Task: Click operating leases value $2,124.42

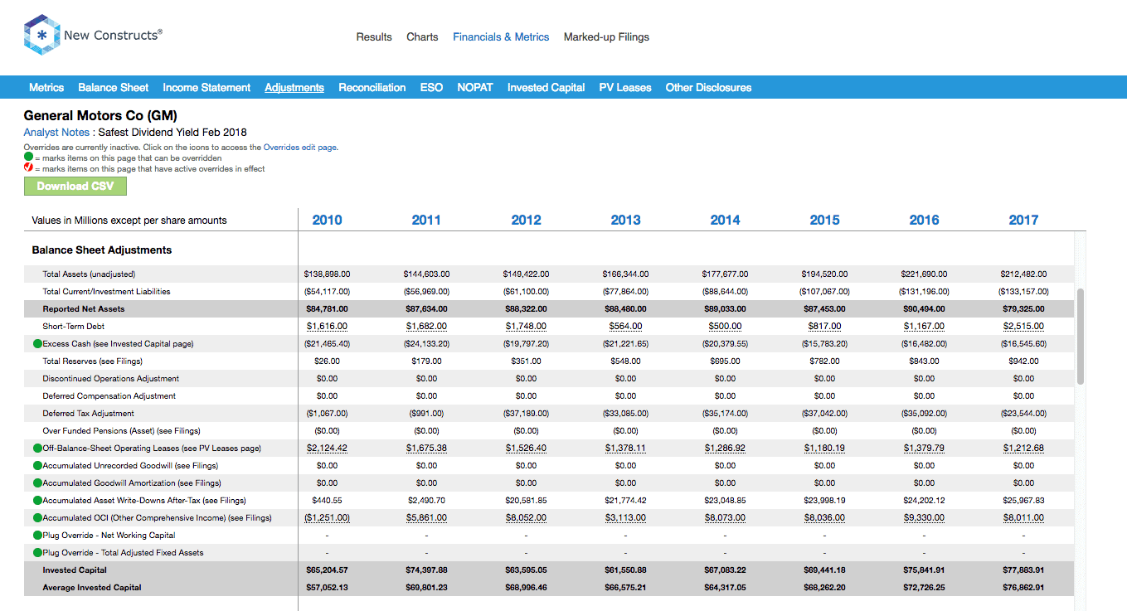Action: [327, 449]
